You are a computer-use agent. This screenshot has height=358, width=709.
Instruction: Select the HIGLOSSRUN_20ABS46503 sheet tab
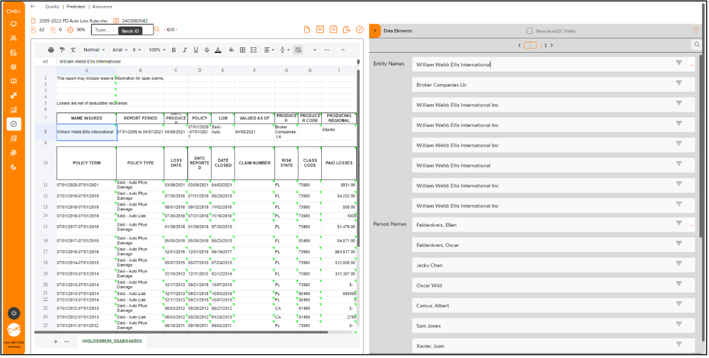(x=112, y=341)
